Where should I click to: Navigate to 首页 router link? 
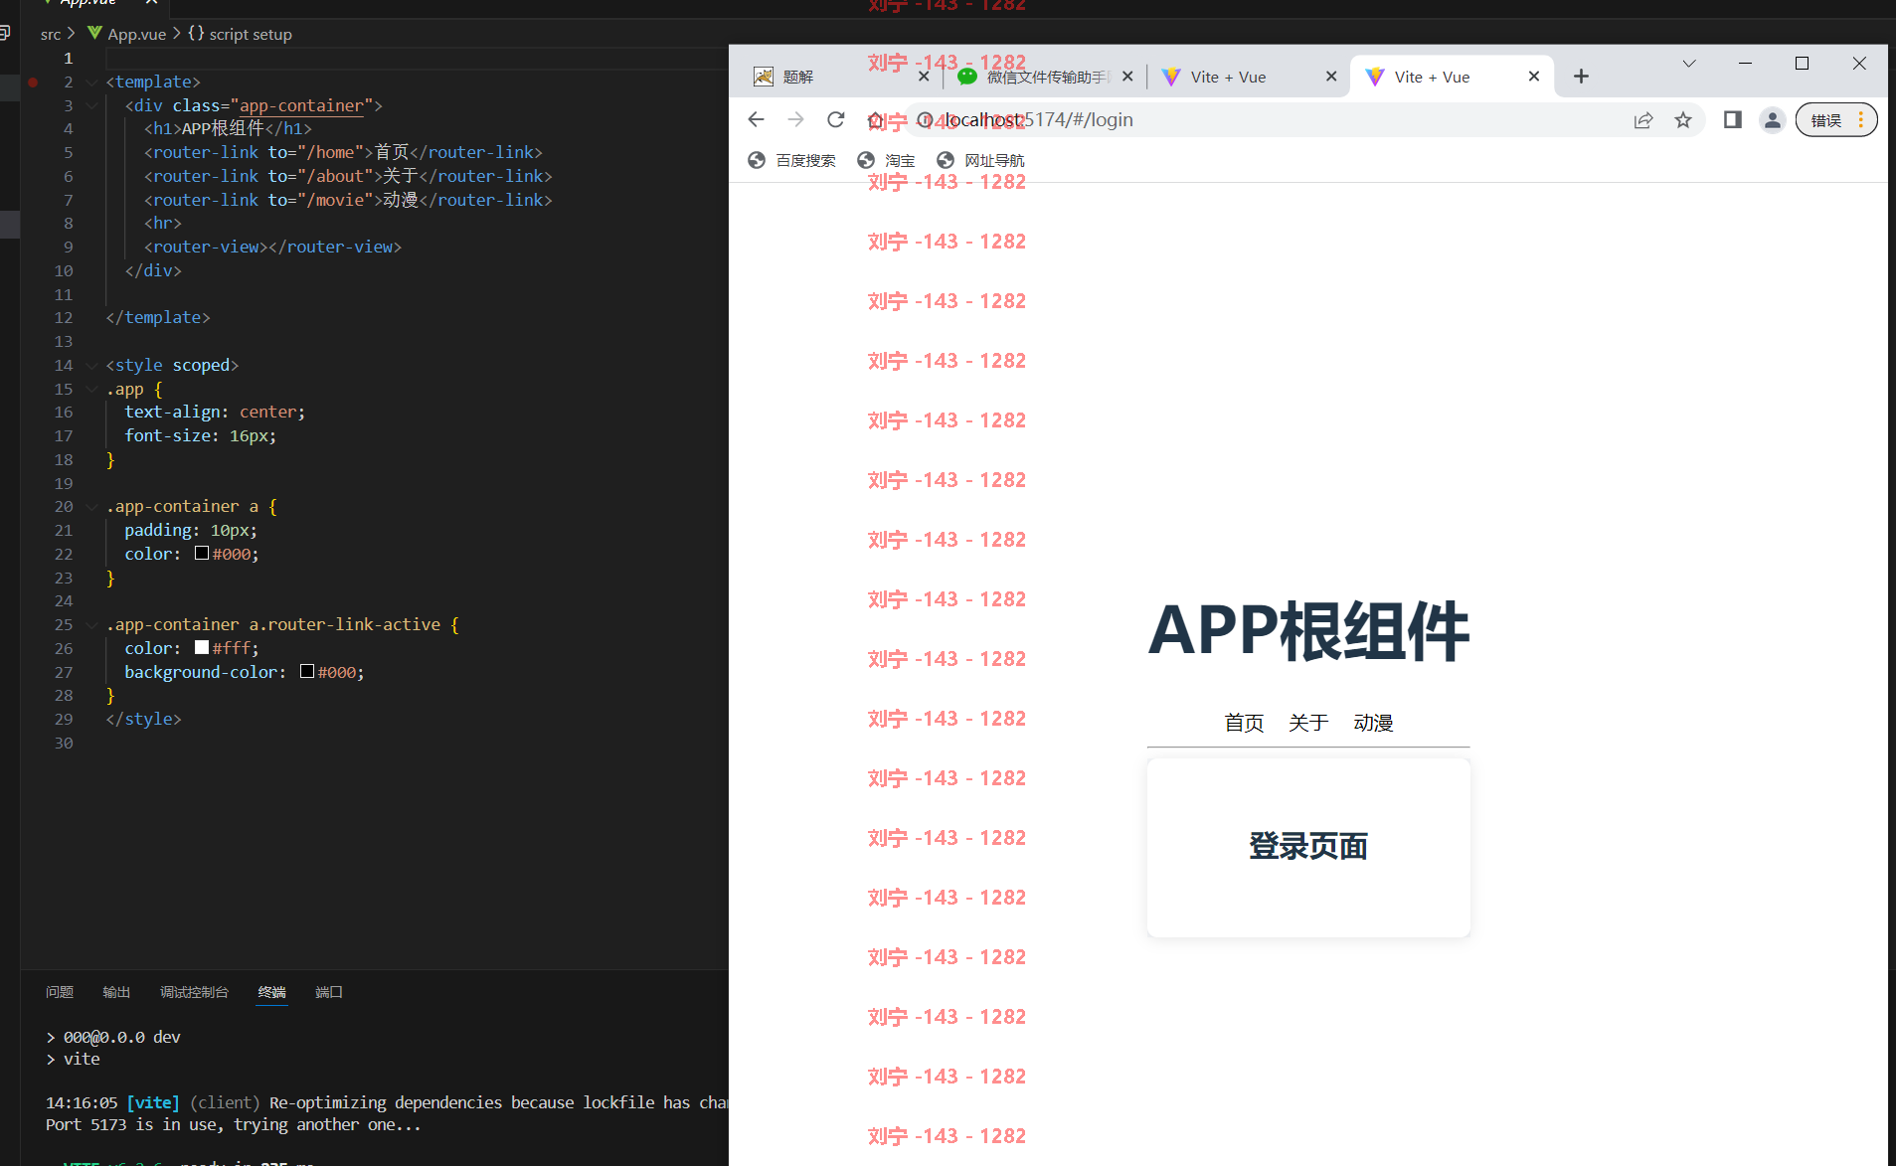[1244, 723]
